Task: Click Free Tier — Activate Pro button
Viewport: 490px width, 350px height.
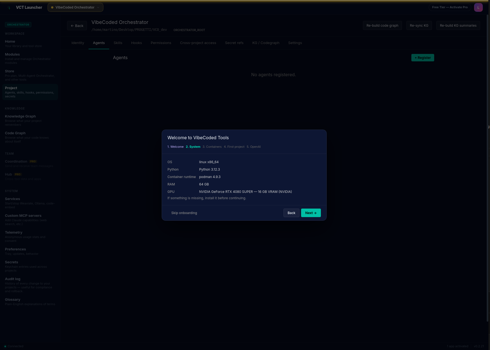Action: [450, 7]
